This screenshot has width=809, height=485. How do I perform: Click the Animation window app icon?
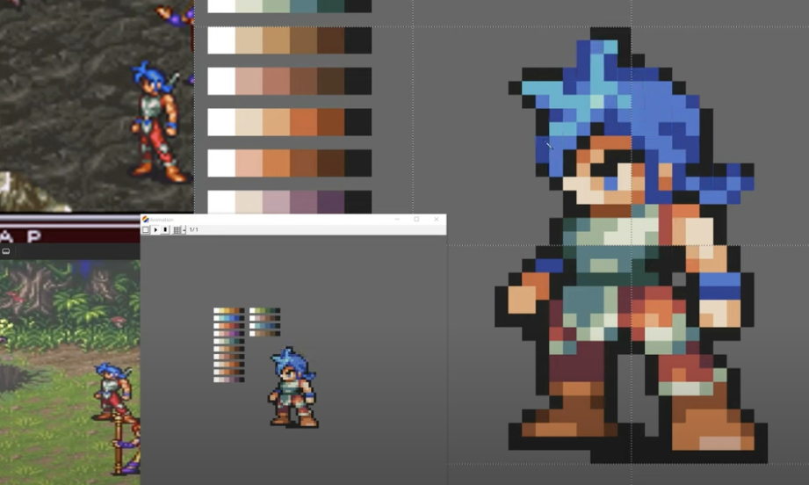(x=146, y=220)
